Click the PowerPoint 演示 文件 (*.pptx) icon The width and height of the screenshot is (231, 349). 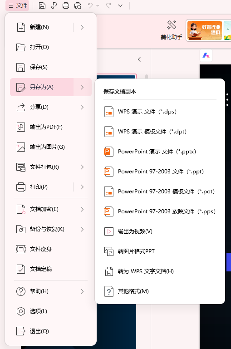(x=108, y=152)
